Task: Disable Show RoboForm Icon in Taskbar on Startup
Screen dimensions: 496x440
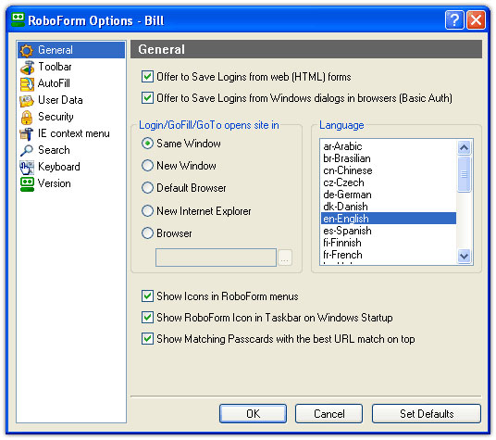Action: point(147,317)
